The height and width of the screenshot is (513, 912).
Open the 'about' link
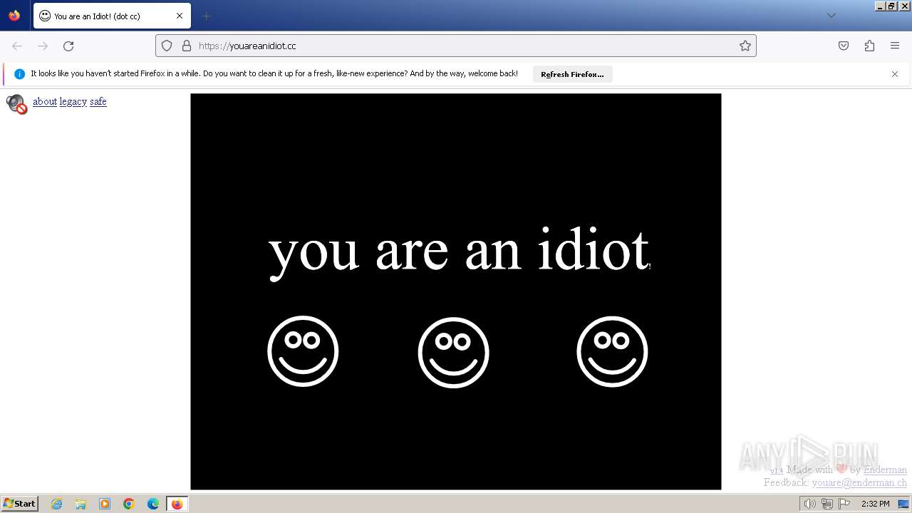(45, 102)
